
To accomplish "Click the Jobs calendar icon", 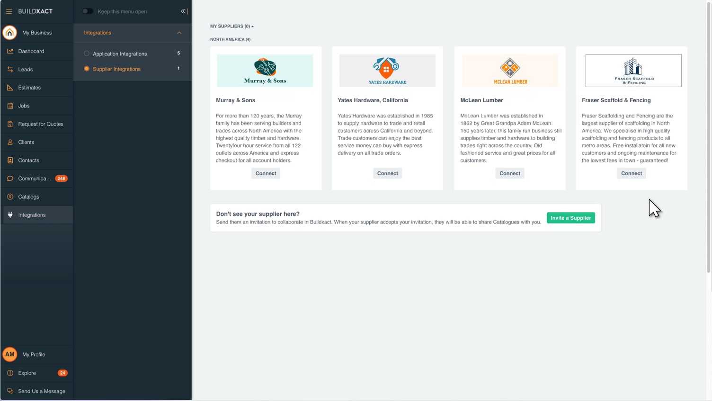I will click(x=10, y=106).
